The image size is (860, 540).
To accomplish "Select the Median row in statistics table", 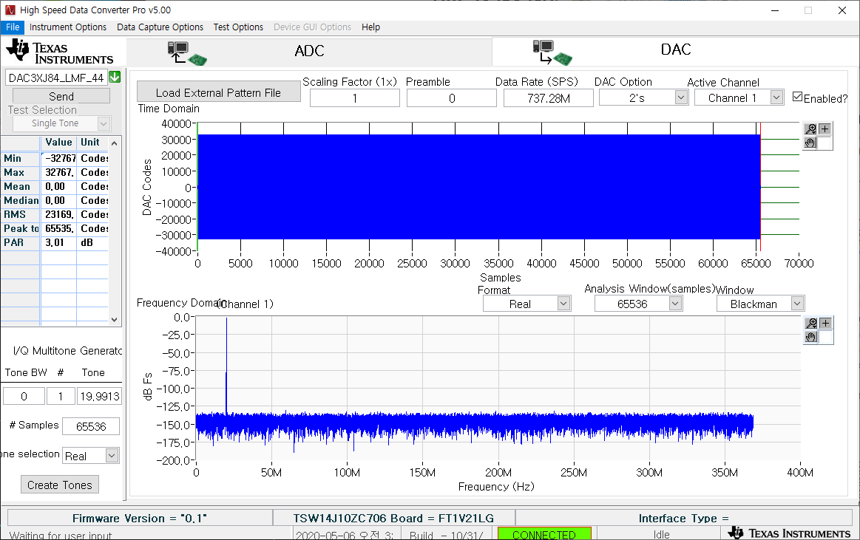I will (55, 200).
